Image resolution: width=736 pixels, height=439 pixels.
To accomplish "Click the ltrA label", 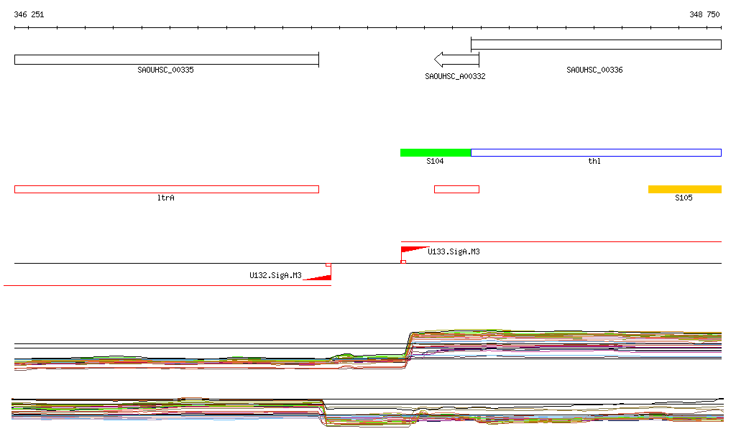I will 166,198.
